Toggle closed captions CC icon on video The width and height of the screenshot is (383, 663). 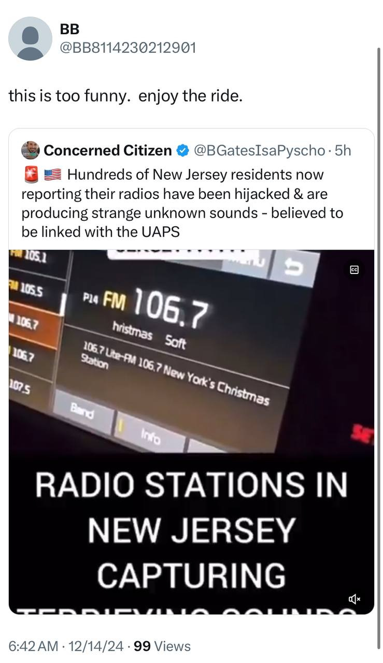point(354,269)
